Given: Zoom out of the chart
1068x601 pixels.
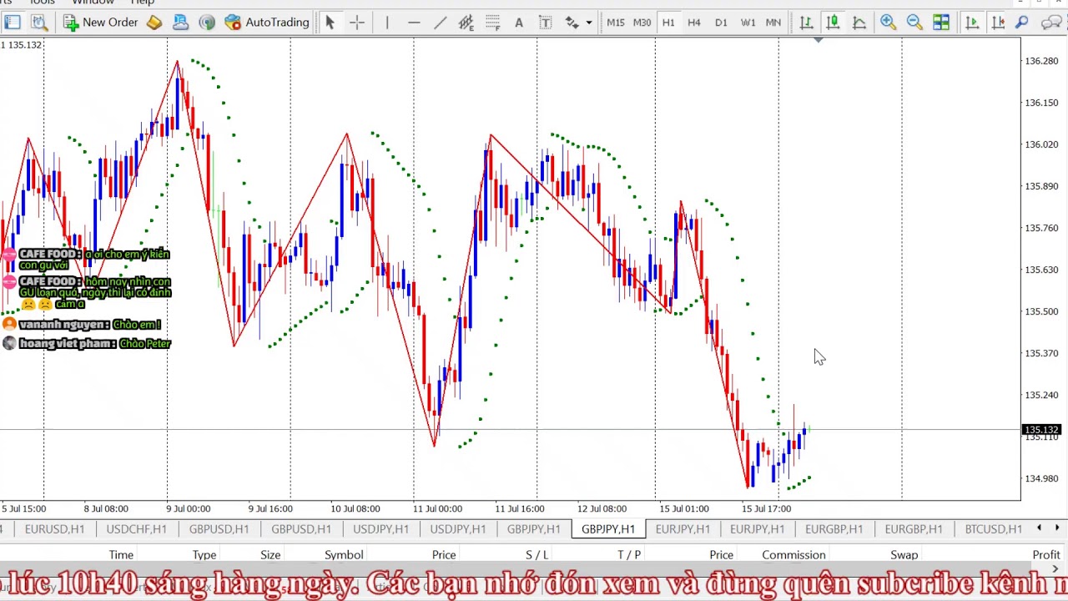Looking at the screenshot, I should coord(914,23).
